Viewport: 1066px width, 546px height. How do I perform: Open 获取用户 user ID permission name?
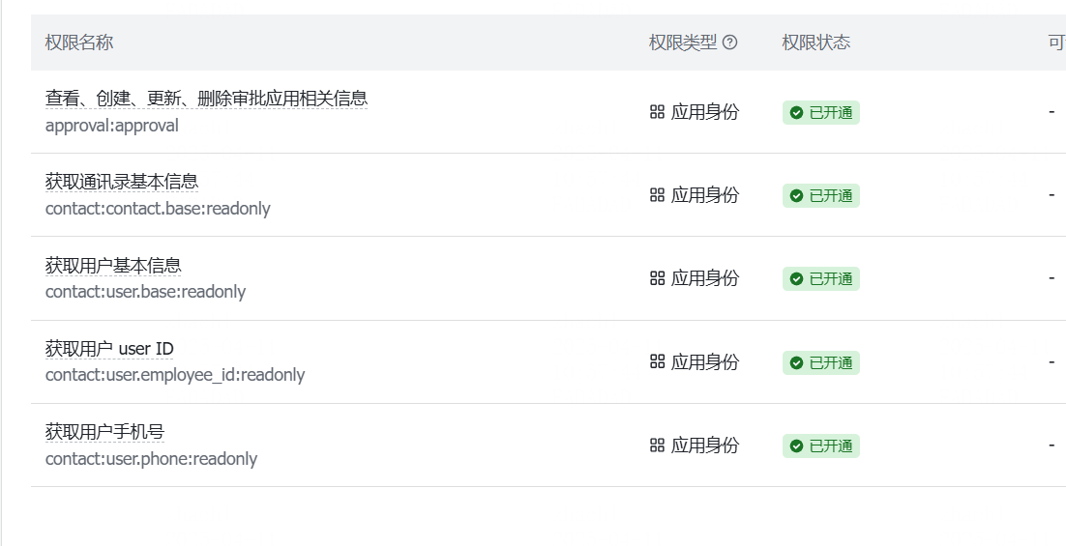pyautogui.click(x=109, y=349)
